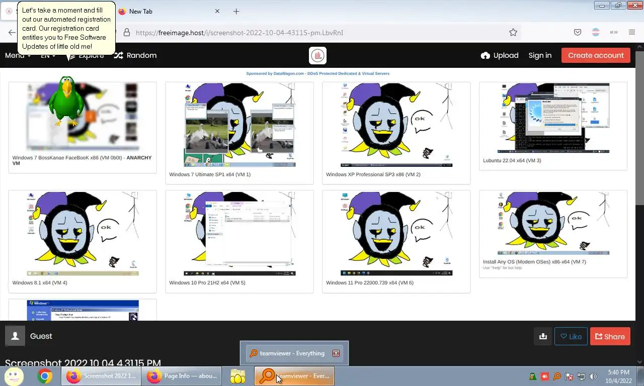
Task: Open the Install Any OS VM 7 thumbnail
Action: (553, 223)
